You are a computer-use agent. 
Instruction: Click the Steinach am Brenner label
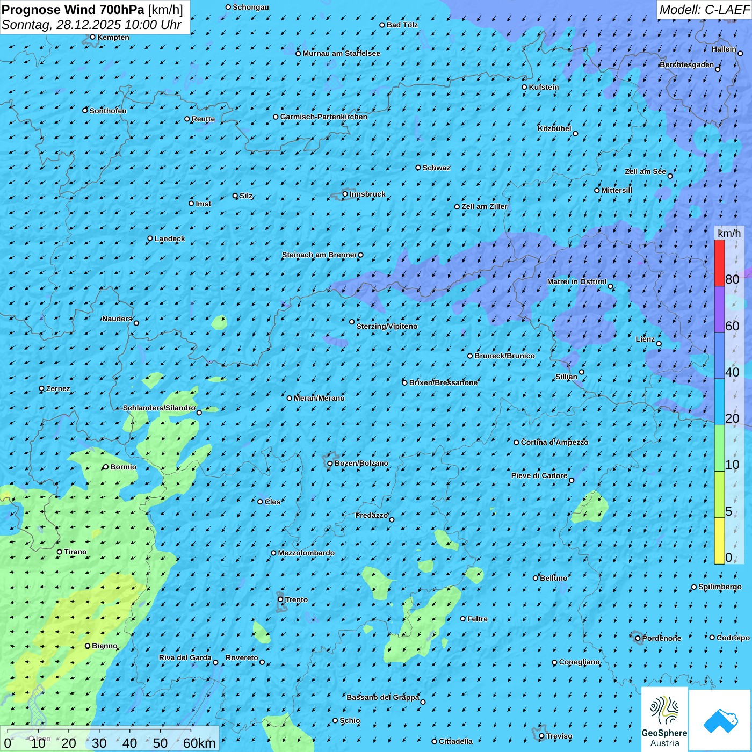tap(319, 255)
